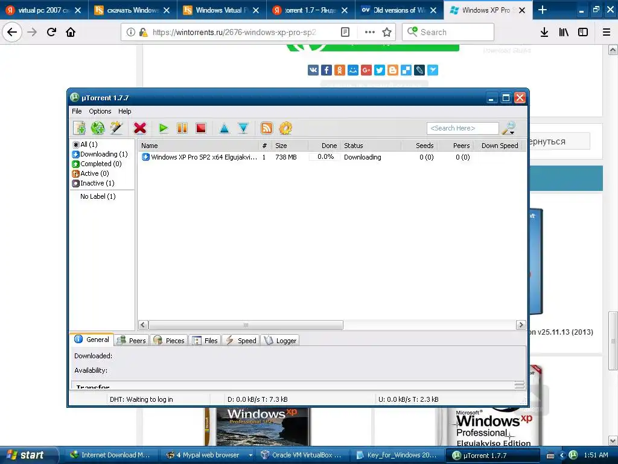The width and height of the screenshot is (618, 464).
Task: Switch to General tab
Action: pyautogui.click(x=92, y=340)
